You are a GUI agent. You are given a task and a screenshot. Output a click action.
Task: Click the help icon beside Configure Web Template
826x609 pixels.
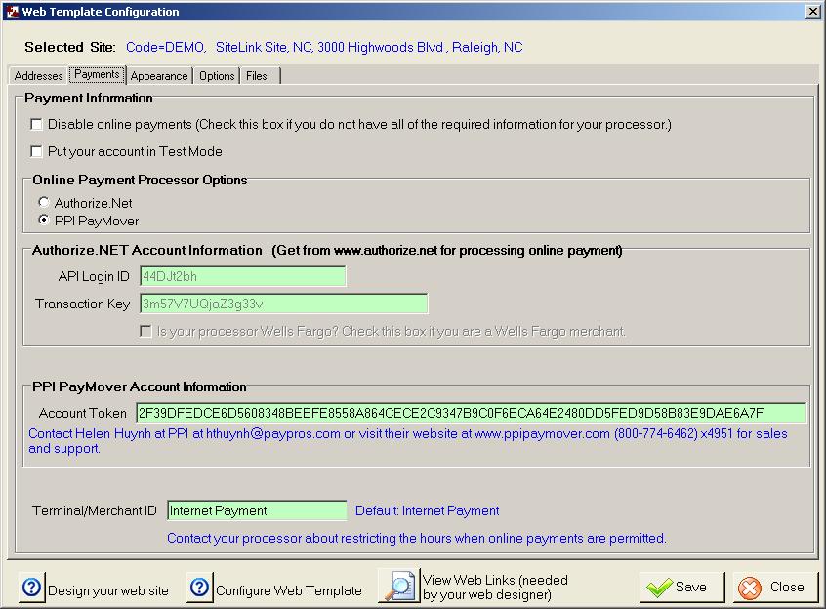pyautogui.click(x=199, y=587)
